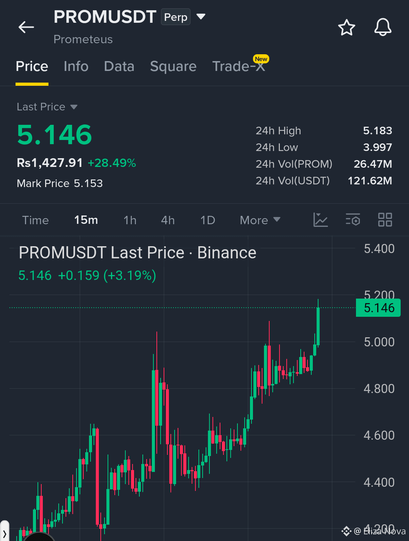This screenshot has width=409, height=541.
Task: Open the PROMUSDT pair selector dropdown arrow
Action: click(201, 17)
